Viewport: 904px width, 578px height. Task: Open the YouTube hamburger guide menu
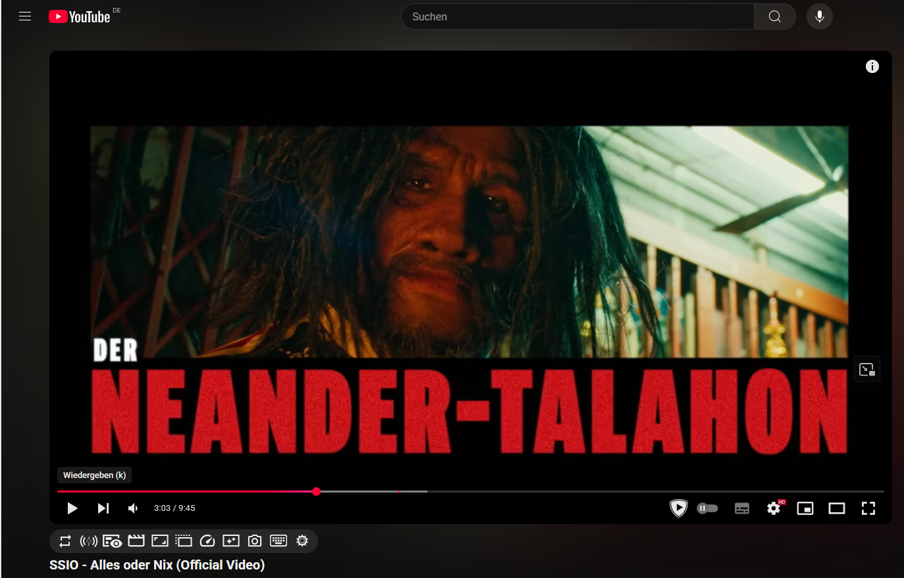pos(25,16)
